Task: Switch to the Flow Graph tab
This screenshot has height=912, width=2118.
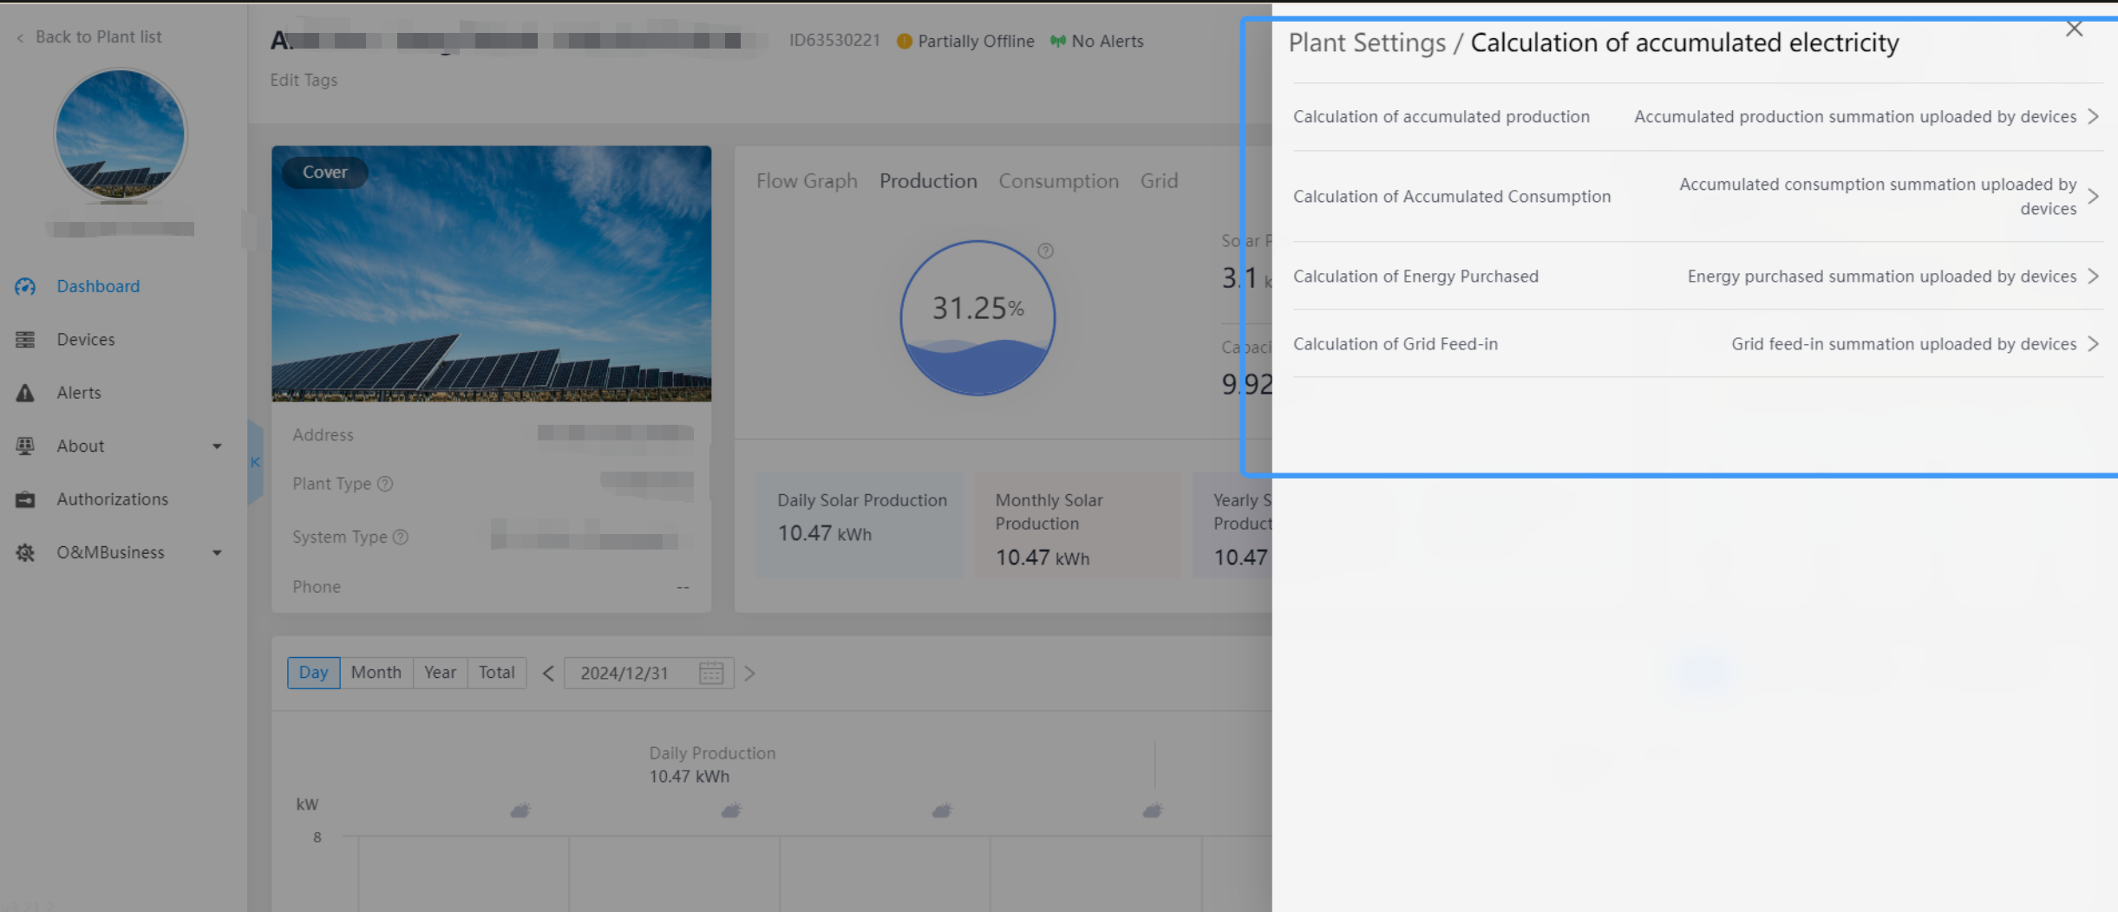Action: (x=806, y=181)
